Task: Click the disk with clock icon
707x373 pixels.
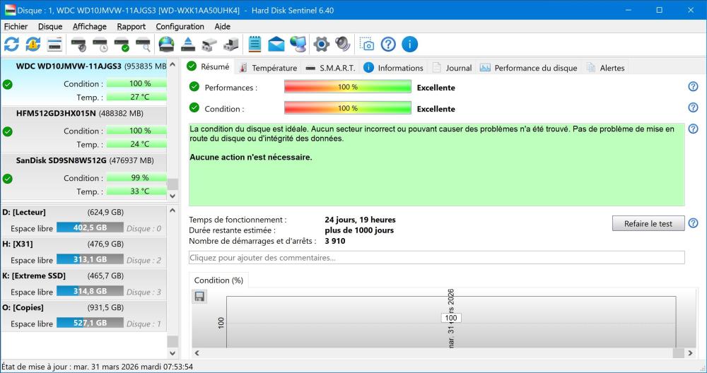Action: 100,44
